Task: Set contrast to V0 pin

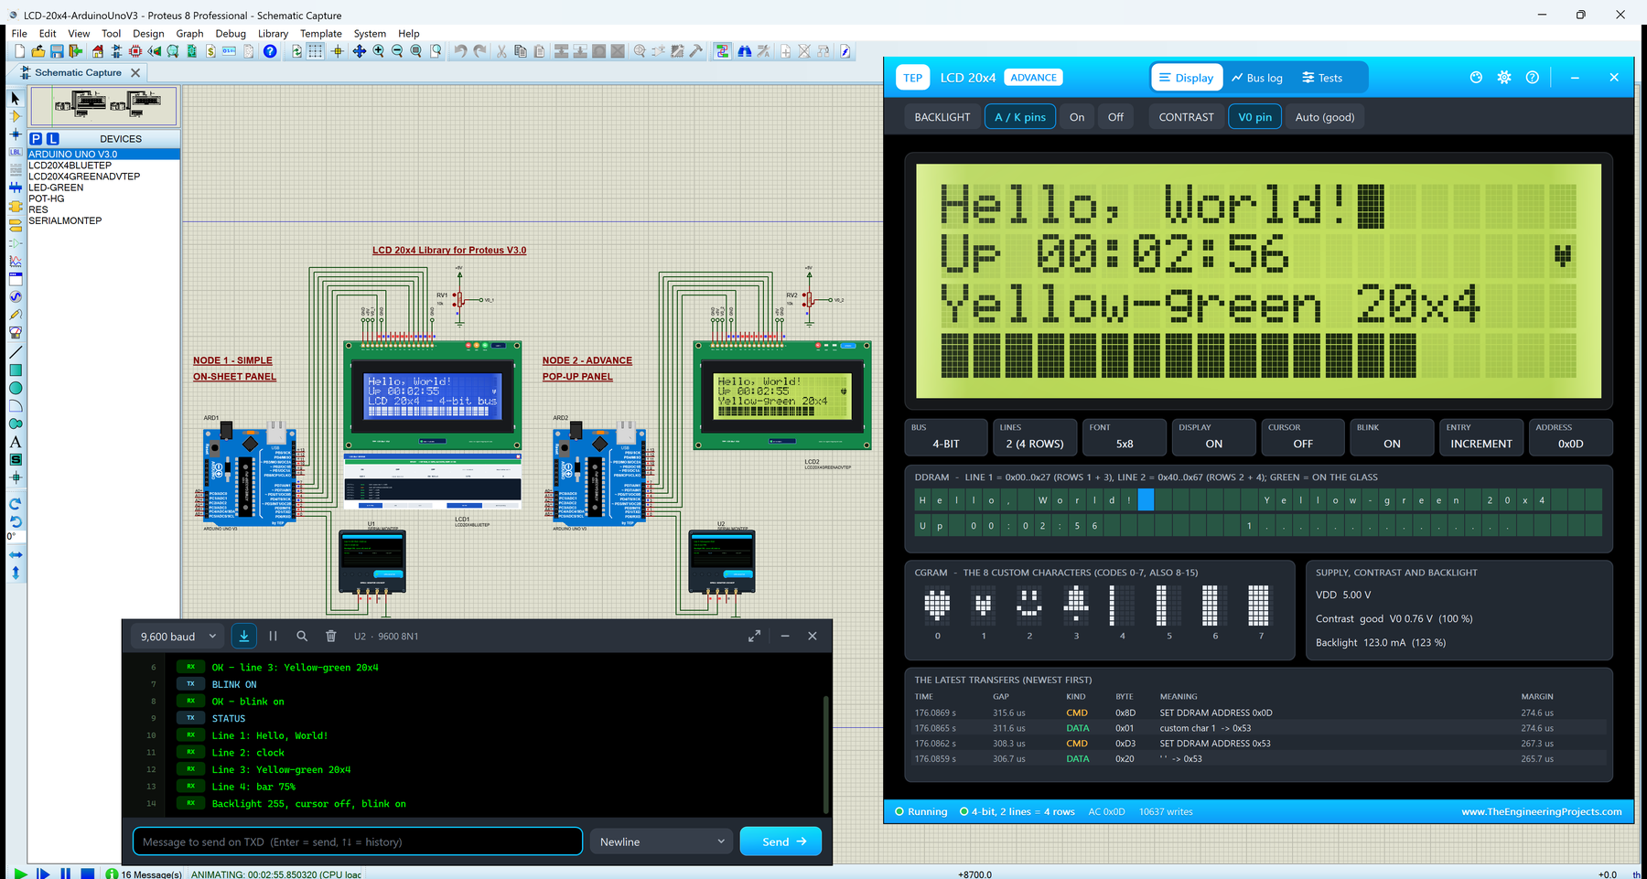Action: tap(1254, 117)
